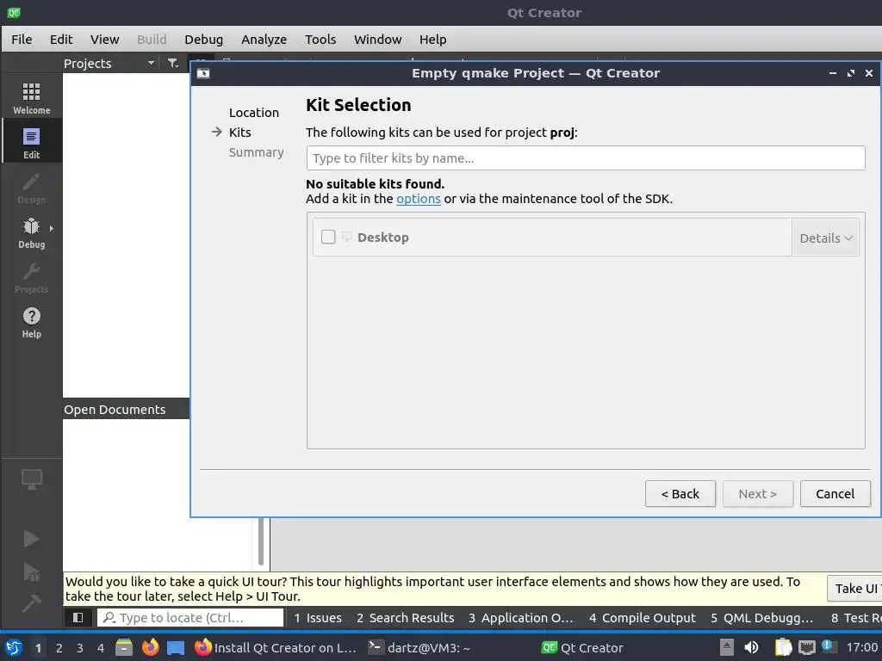Switch to workspace 4
Screen dimensions: 882x661
coord(101,648)
